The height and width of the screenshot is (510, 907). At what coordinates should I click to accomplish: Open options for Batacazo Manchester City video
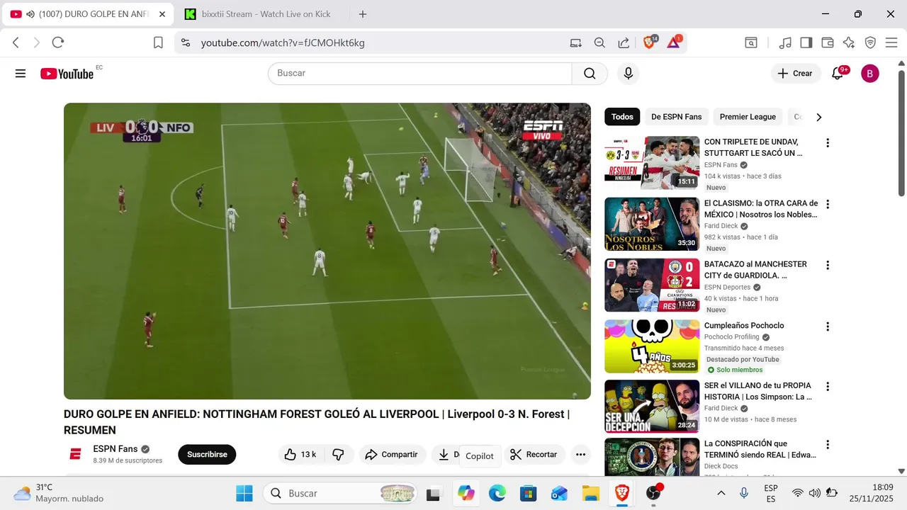(x=827, y=265)
